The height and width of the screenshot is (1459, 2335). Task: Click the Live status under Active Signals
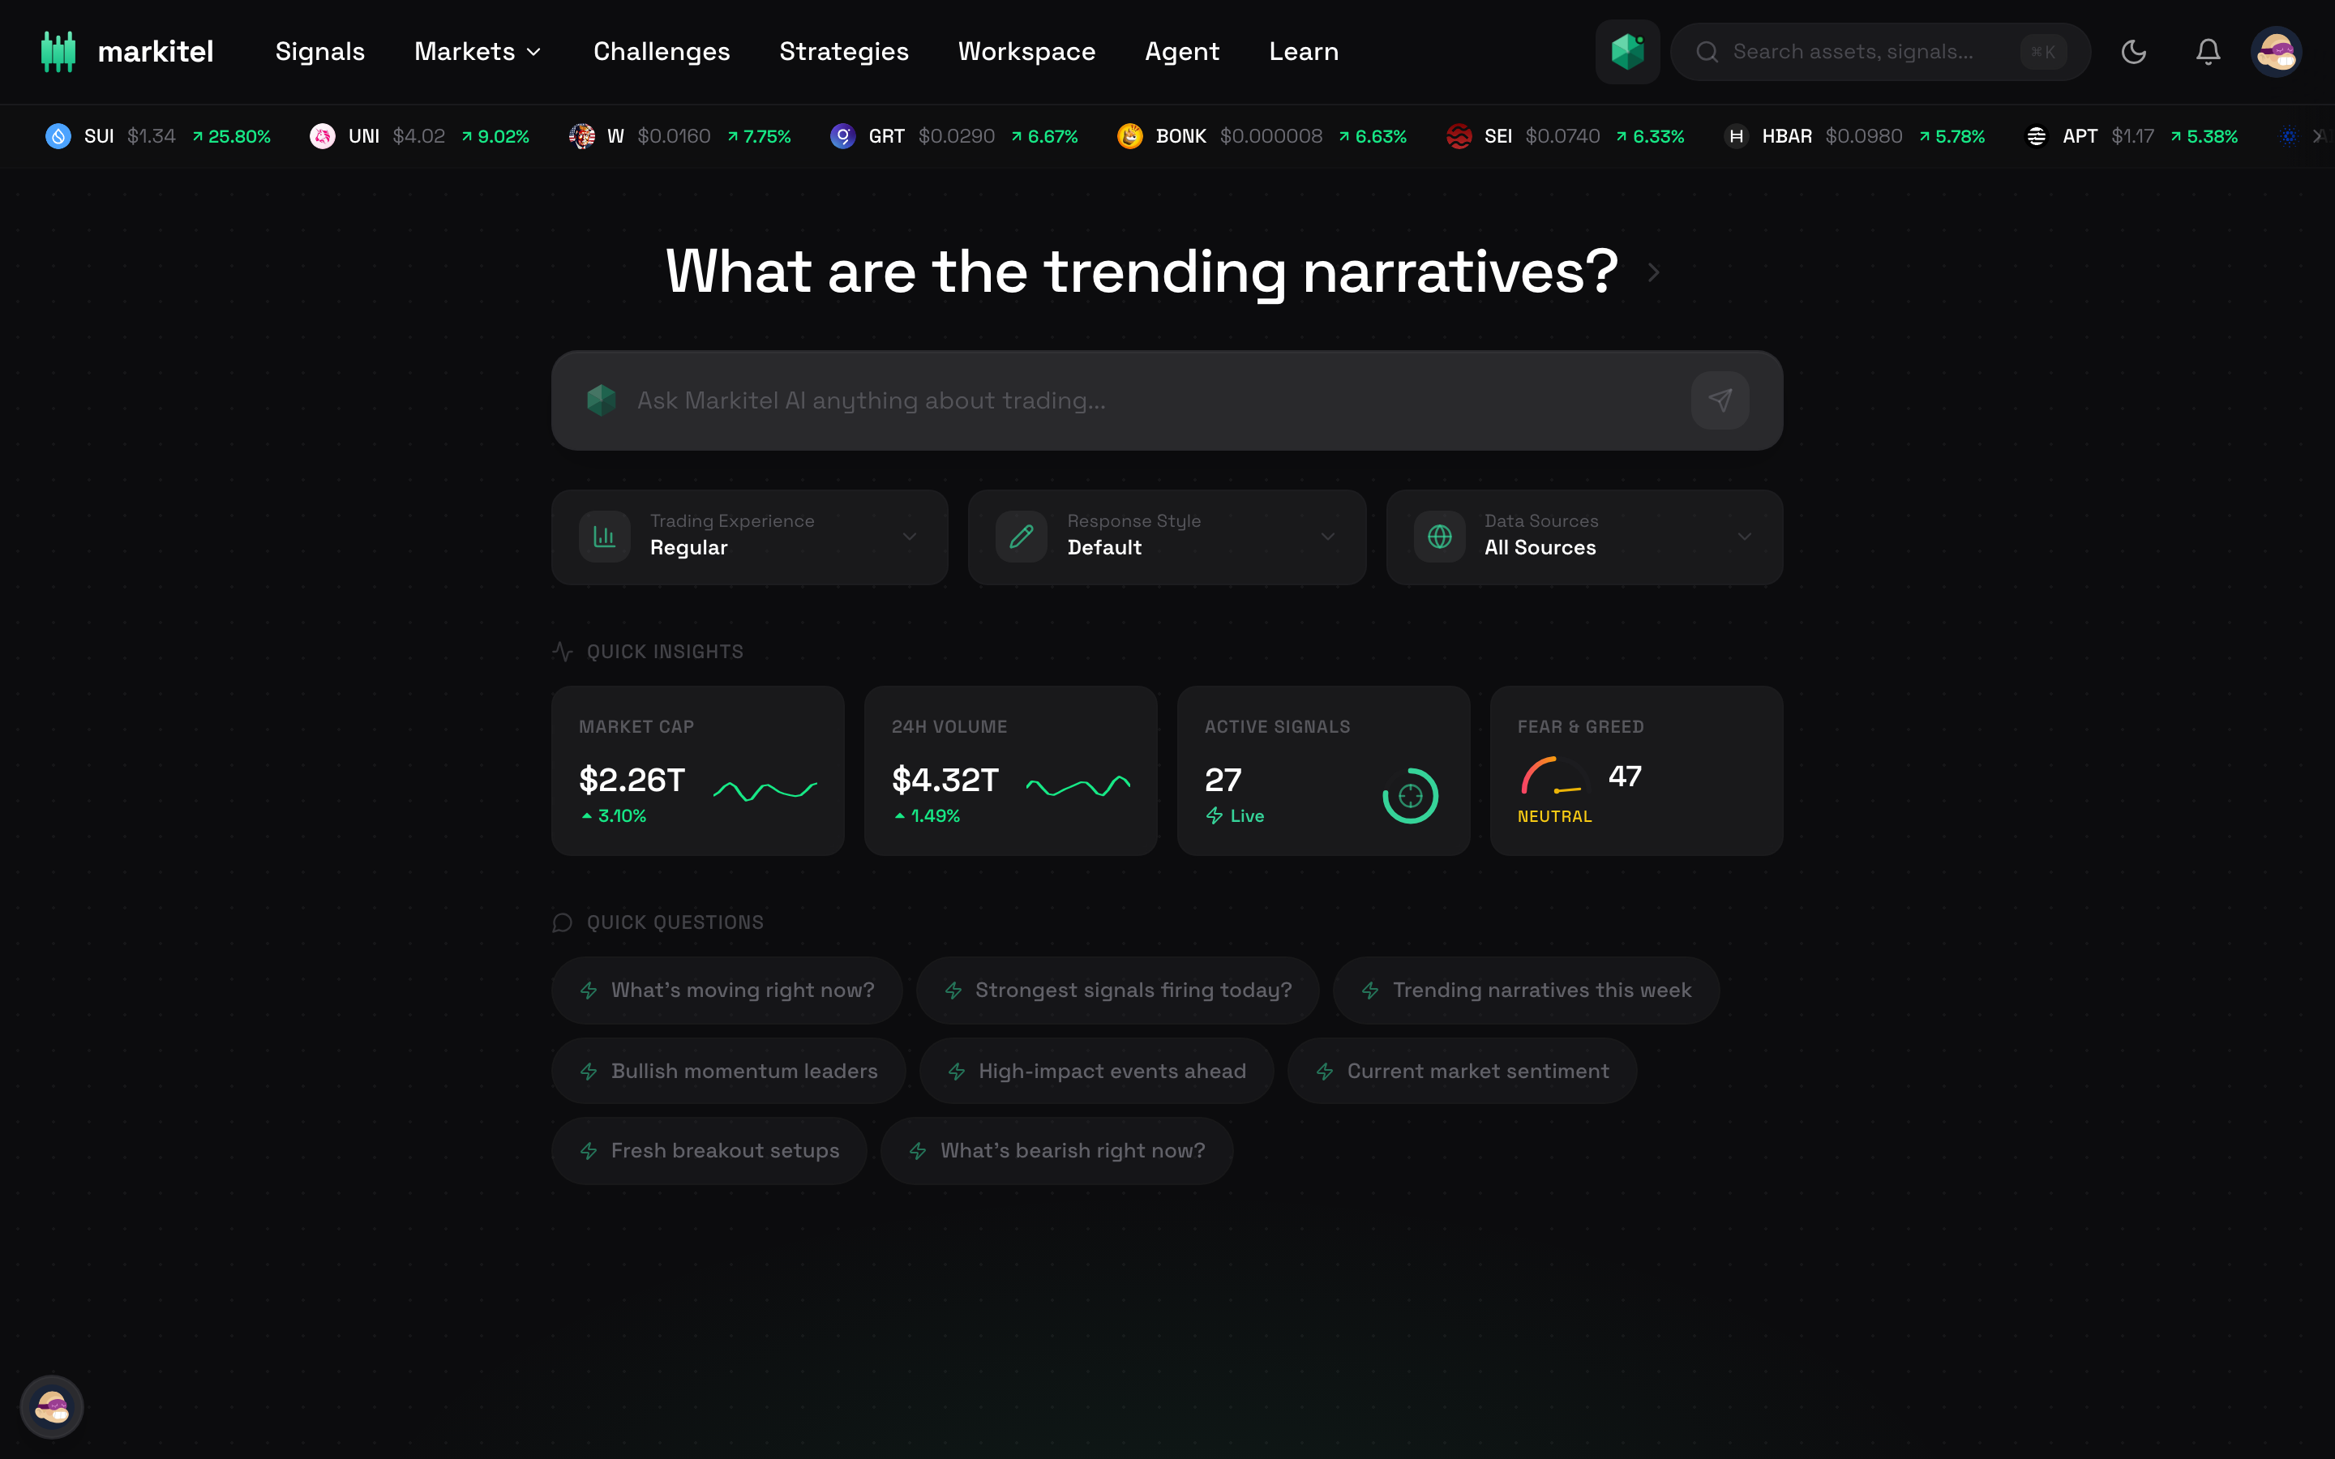pyautogui.click(x=1235, y=816)
